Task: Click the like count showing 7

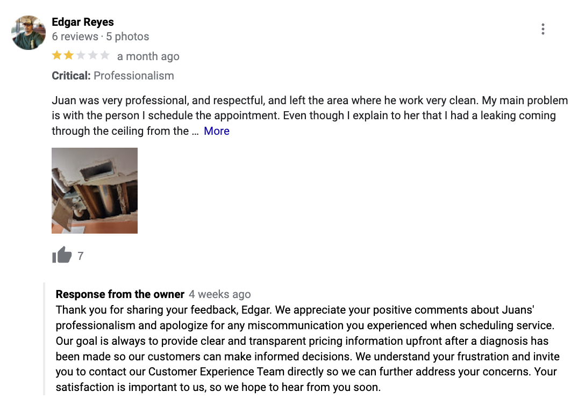Action: coord(81,256)
